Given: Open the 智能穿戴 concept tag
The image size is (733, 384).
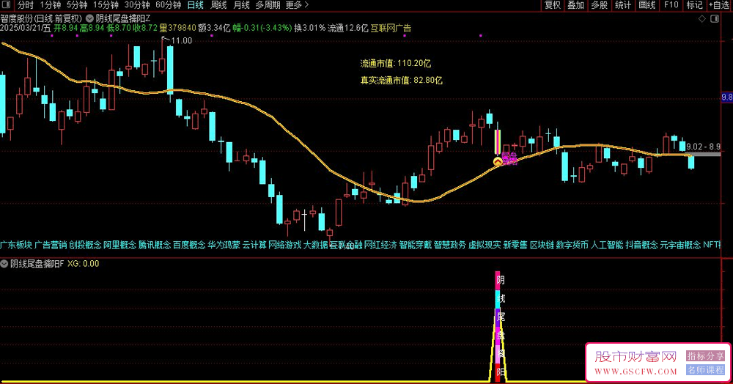Looking at the screenshot, I should [415, 245].
